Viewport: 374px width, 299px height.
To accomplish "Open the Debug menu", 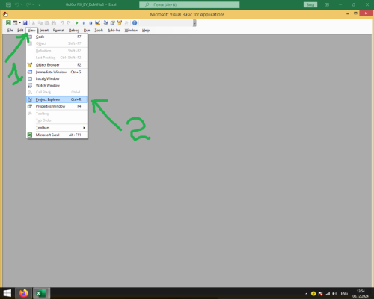I will pyautogui.click(x=74, y=31).
